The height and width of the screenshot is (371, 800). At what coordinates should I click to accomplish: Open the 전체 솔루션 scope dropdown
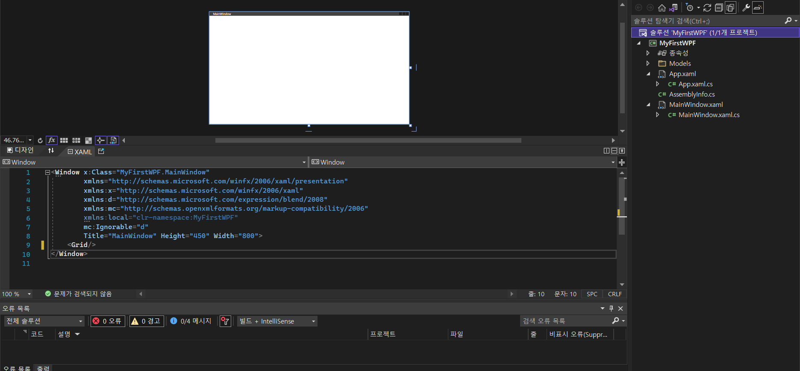click(x=44, y=321)
